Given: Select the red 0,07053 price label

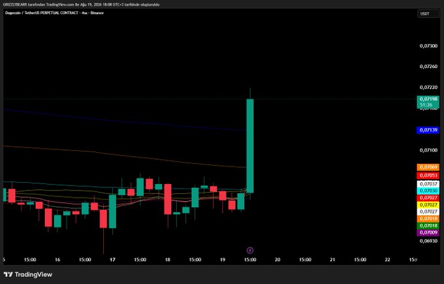Looking at the screenshot, I should 428,176.
